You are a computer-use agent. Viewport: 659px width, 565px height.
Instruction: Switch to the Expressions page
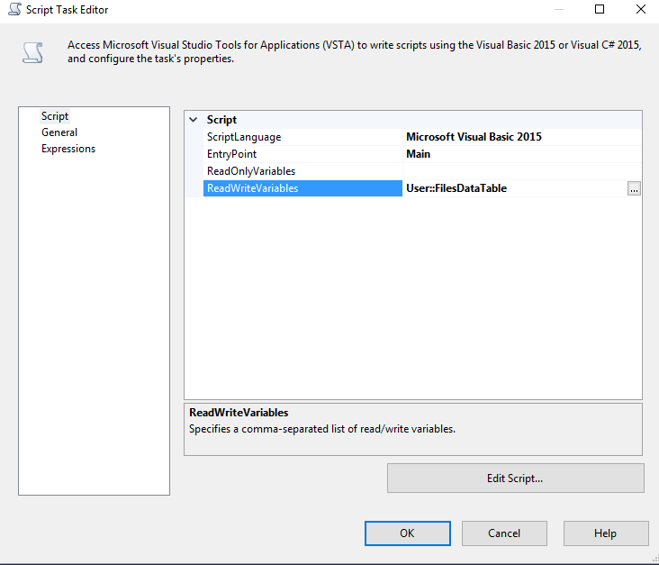68,149
